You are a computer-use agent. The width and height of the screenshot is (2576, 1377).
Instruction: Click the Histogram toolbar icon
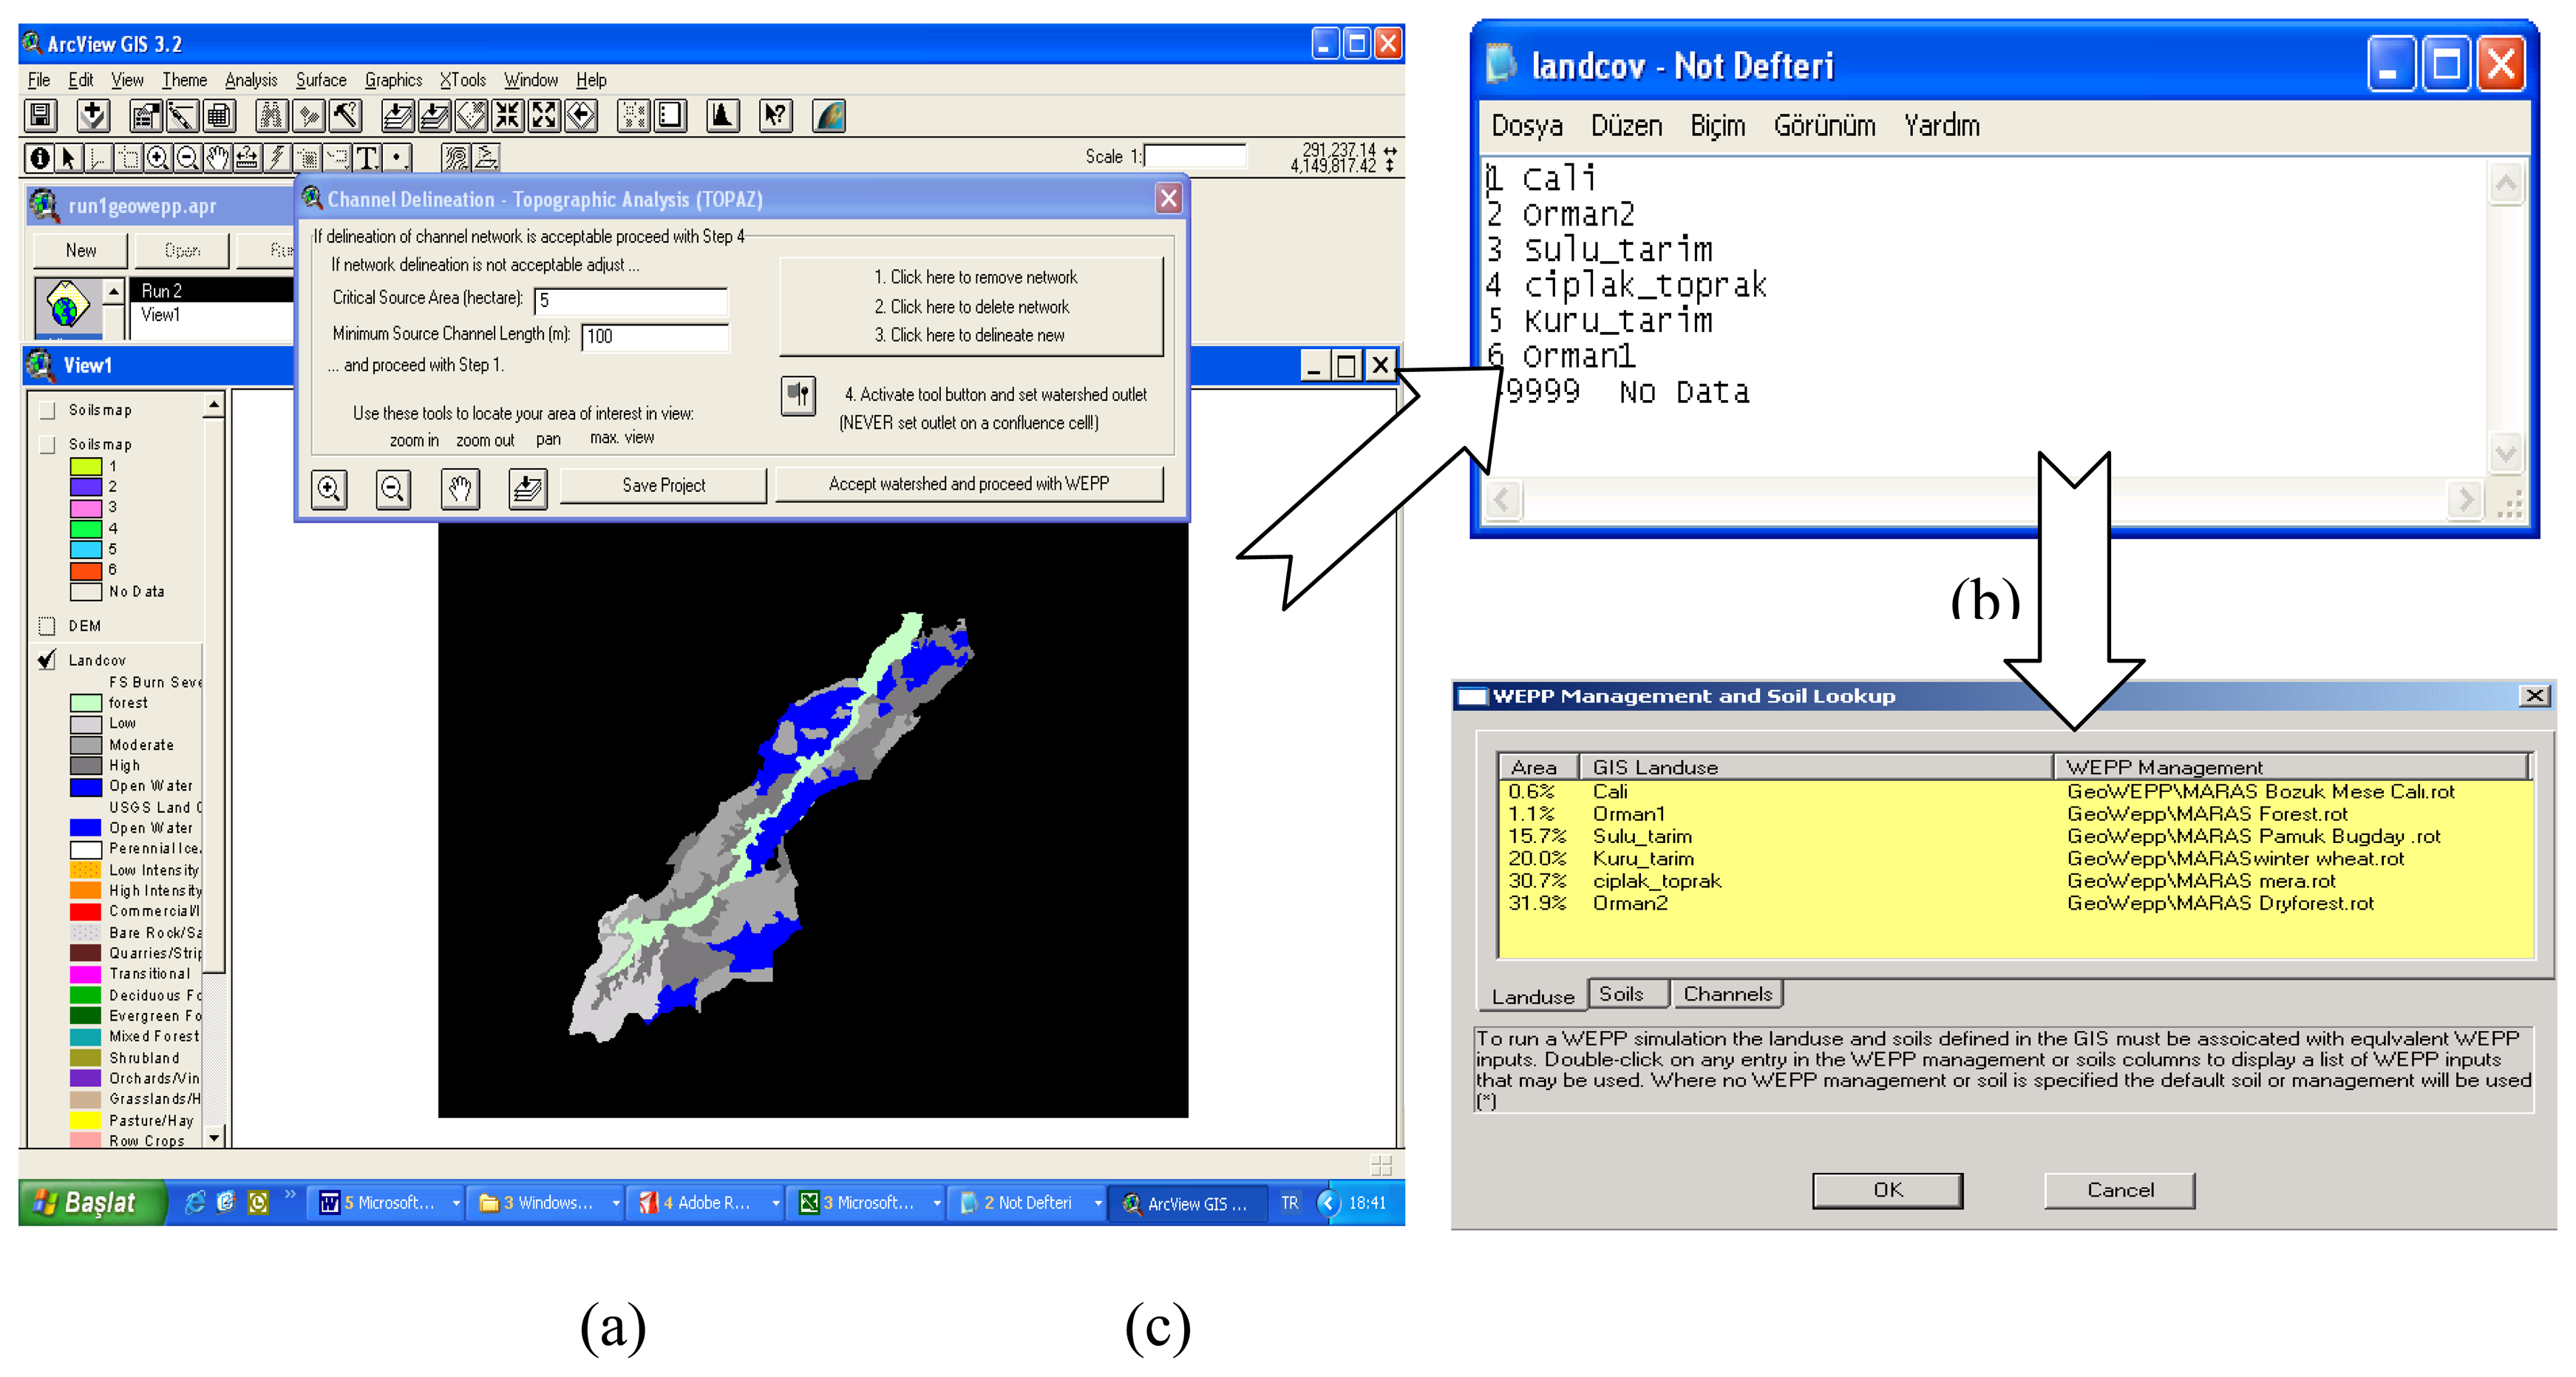722,116
